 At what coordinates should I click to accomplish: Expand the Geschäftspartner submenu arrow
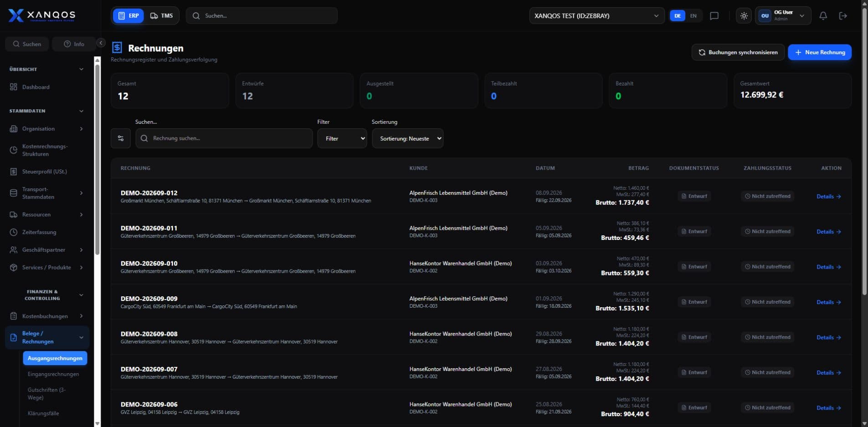[81, 250]
